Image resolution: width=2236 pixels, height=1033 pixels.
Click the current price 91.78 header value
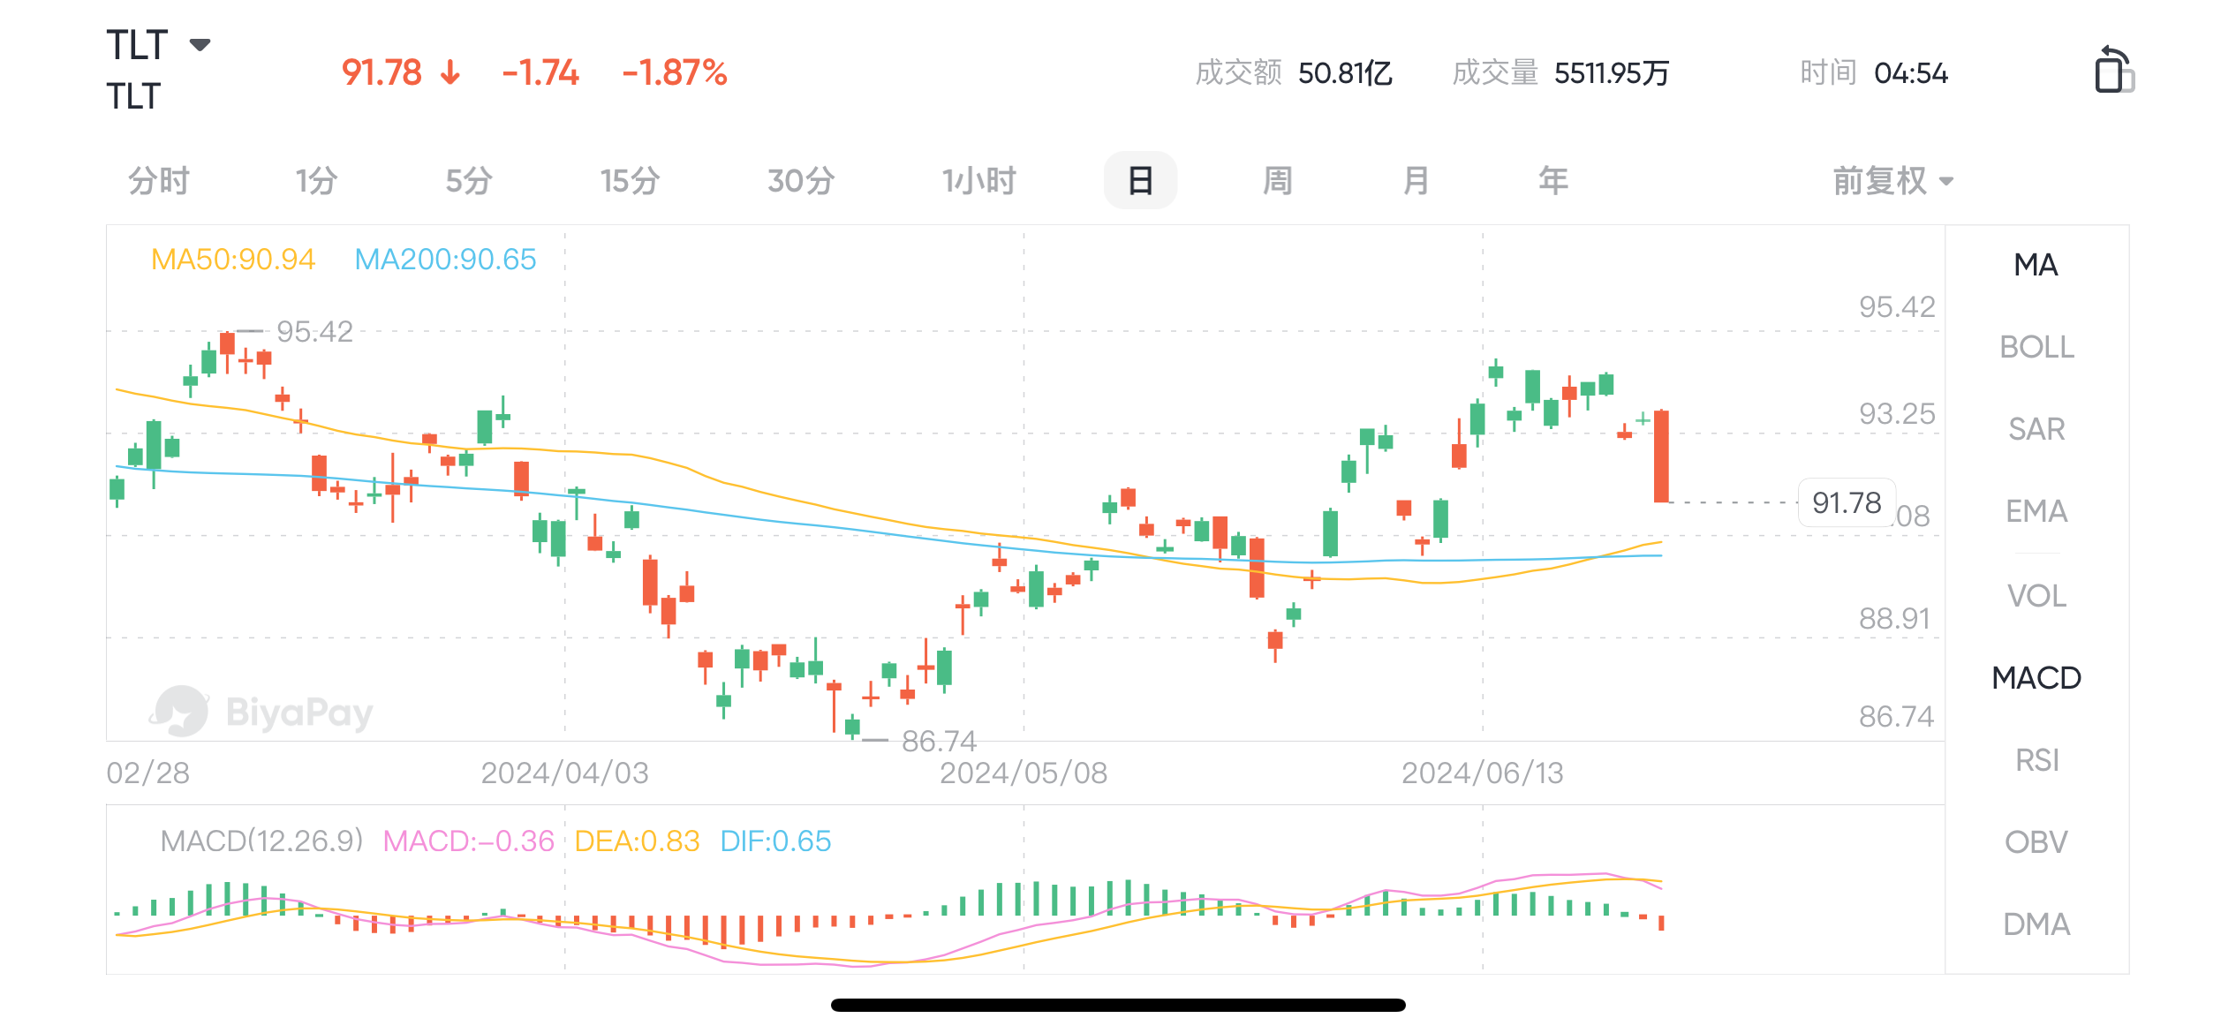[381, 72]
